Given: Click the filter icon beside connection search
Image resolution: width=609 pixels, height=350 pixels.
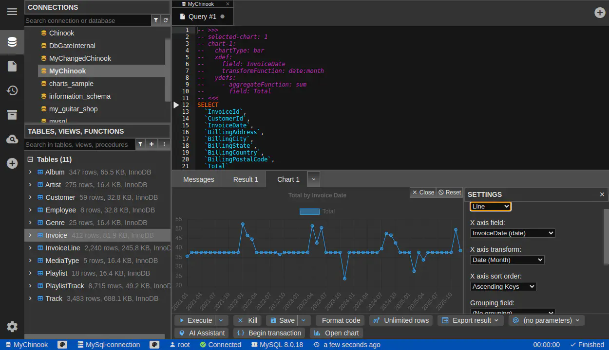Looking at the screenshot, I should coord(156,20).
